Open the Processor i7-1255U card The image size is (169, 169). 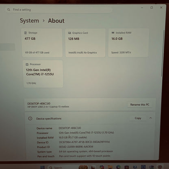tap(43, 74)
